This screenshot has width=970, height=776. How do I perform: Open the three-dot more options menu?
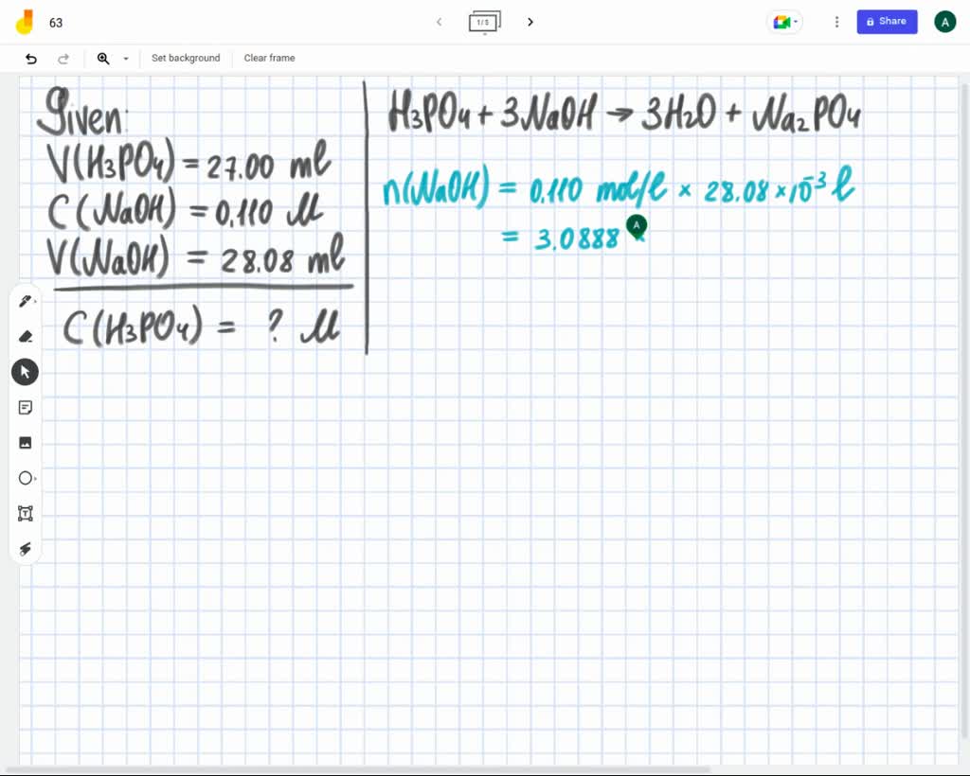(x=836, y=22)
